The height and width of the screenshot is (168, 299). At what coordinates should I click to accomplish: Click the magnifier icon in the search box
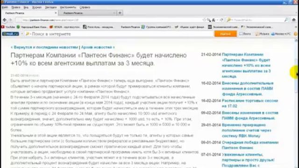coord(286,20)
